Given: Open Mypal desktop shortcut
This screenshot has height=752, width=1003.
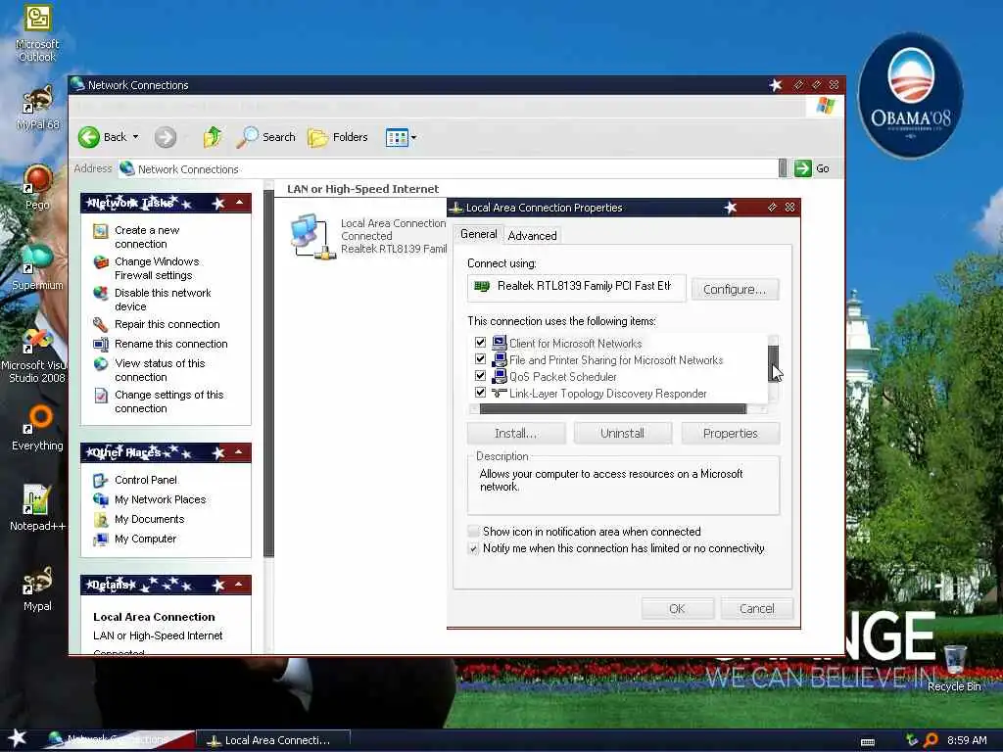Looking at the screenshot, I should click(x=37, y=588).
